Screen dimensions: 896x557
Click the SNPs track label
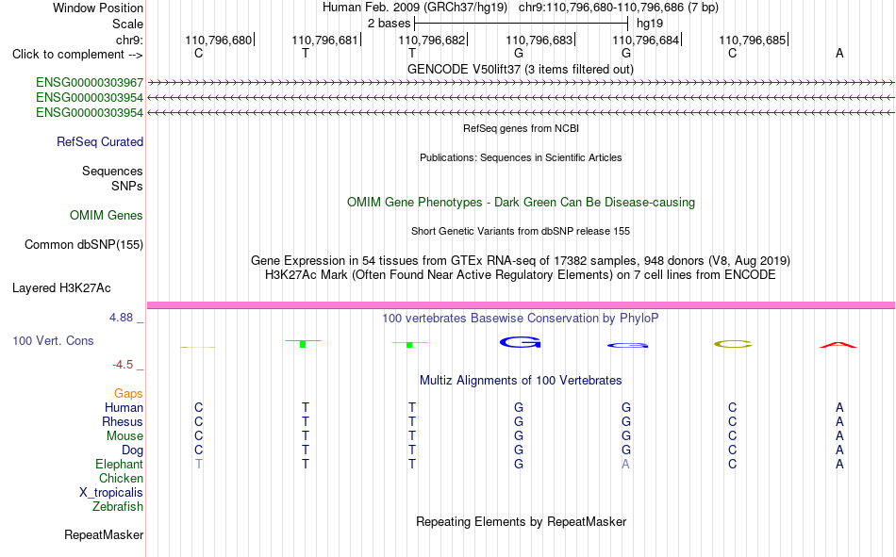coord(127,186)
